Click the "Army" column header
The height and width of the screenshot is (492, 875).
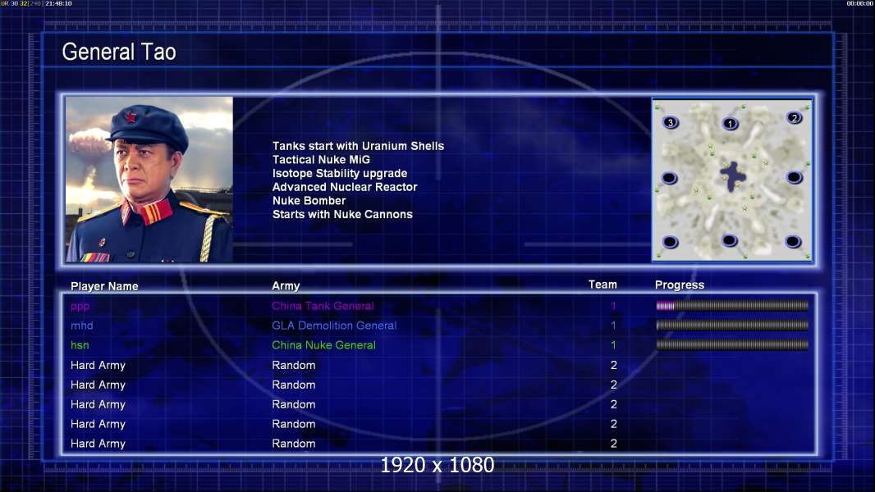coord(286,286)
